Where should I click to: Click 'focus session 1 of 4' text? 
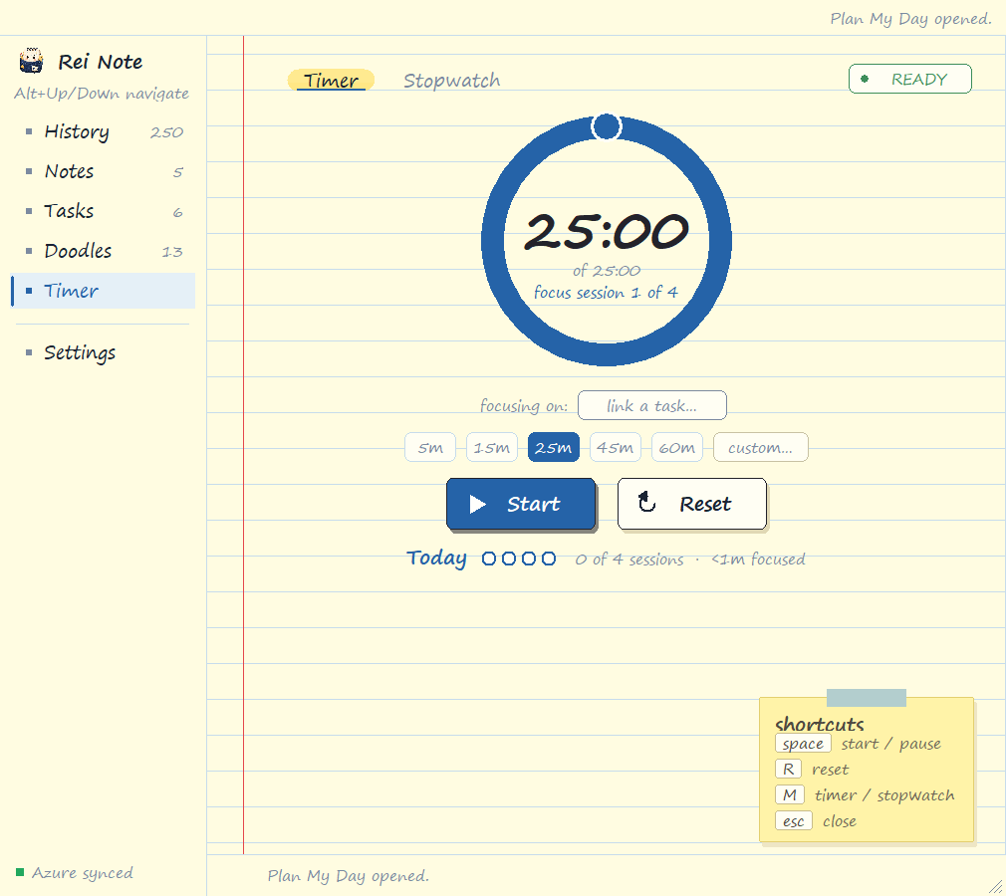point(606,293)
